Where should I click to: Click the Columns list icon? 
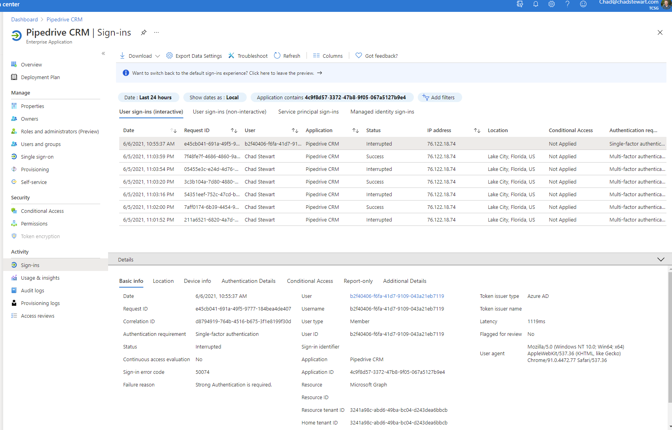316,56
